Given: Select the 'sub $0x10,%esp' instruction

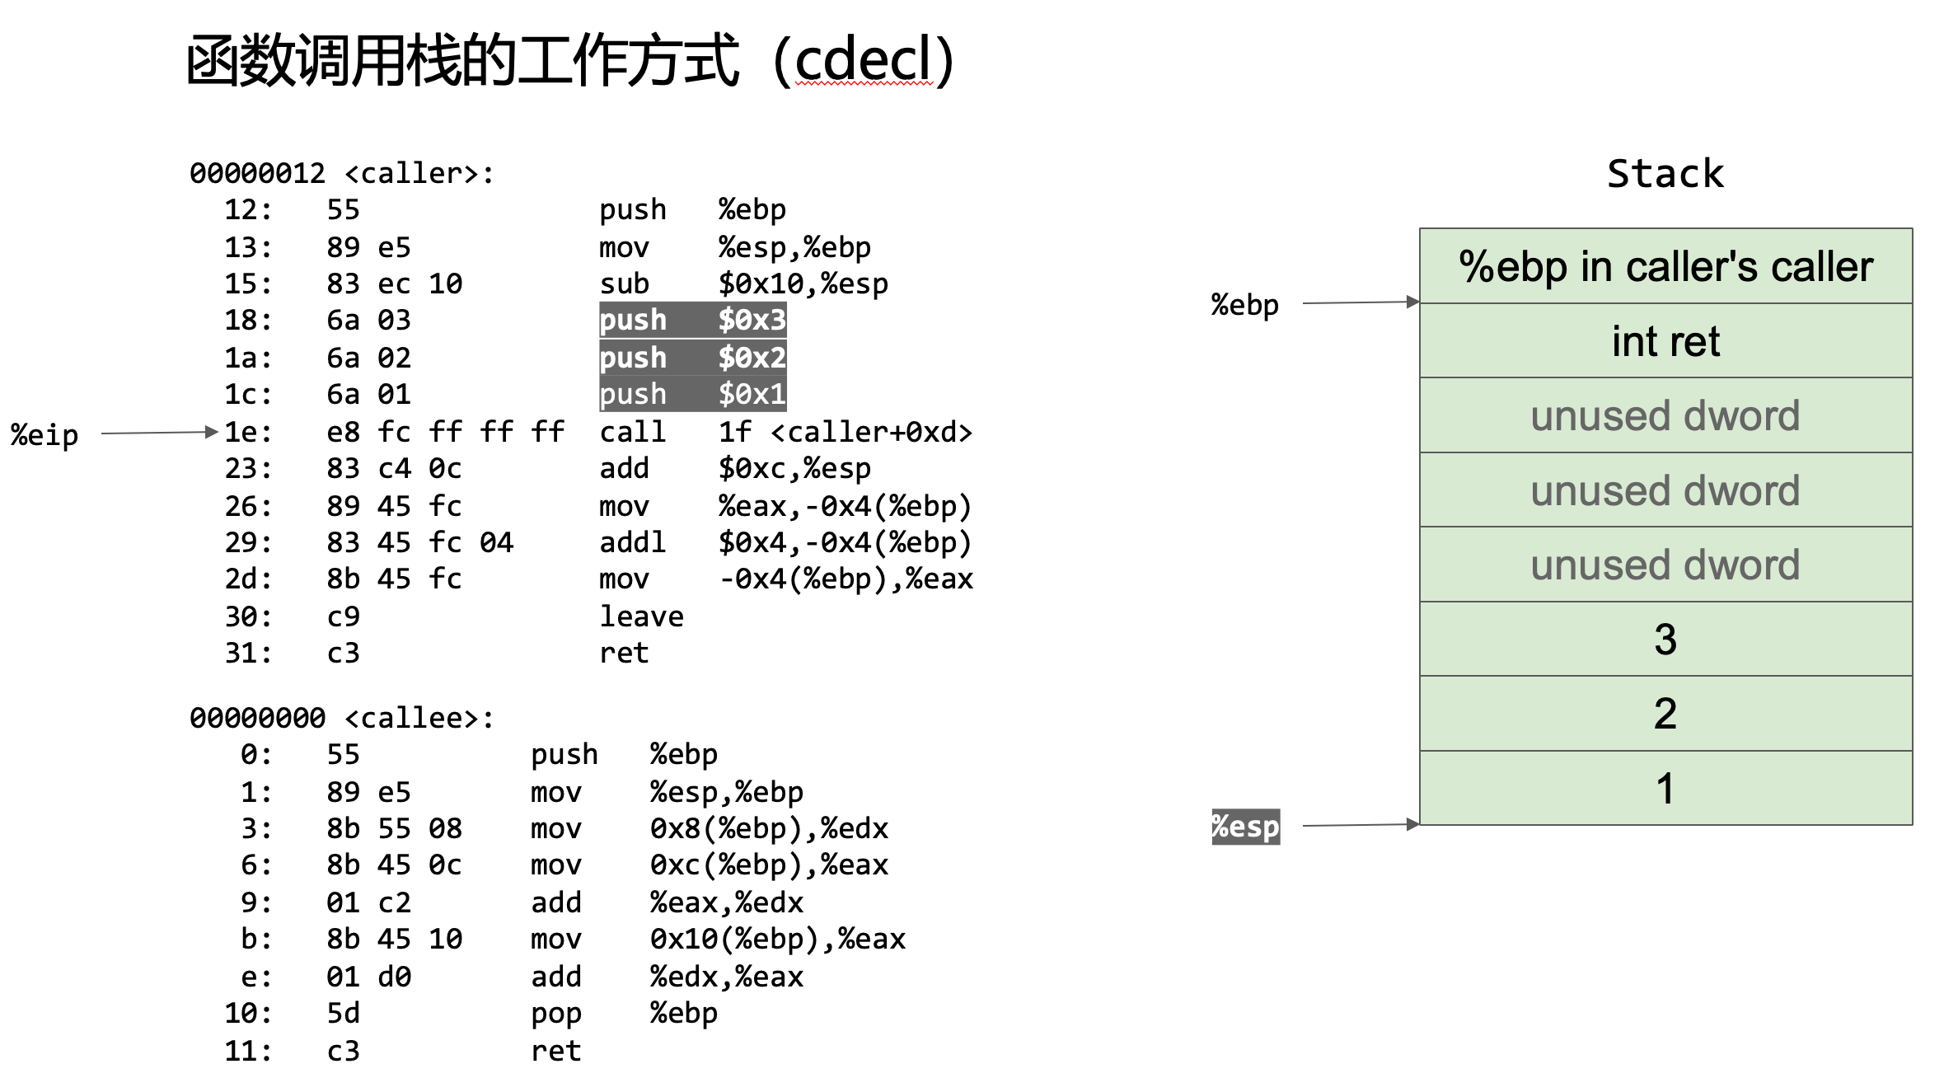Looking at the screenshot, I should pyautogui.click(x=743, y=284).
